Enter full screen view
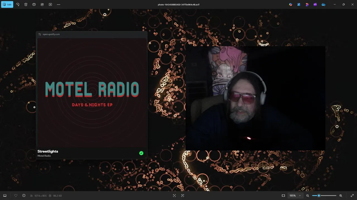357x200 pixels. 352,196
